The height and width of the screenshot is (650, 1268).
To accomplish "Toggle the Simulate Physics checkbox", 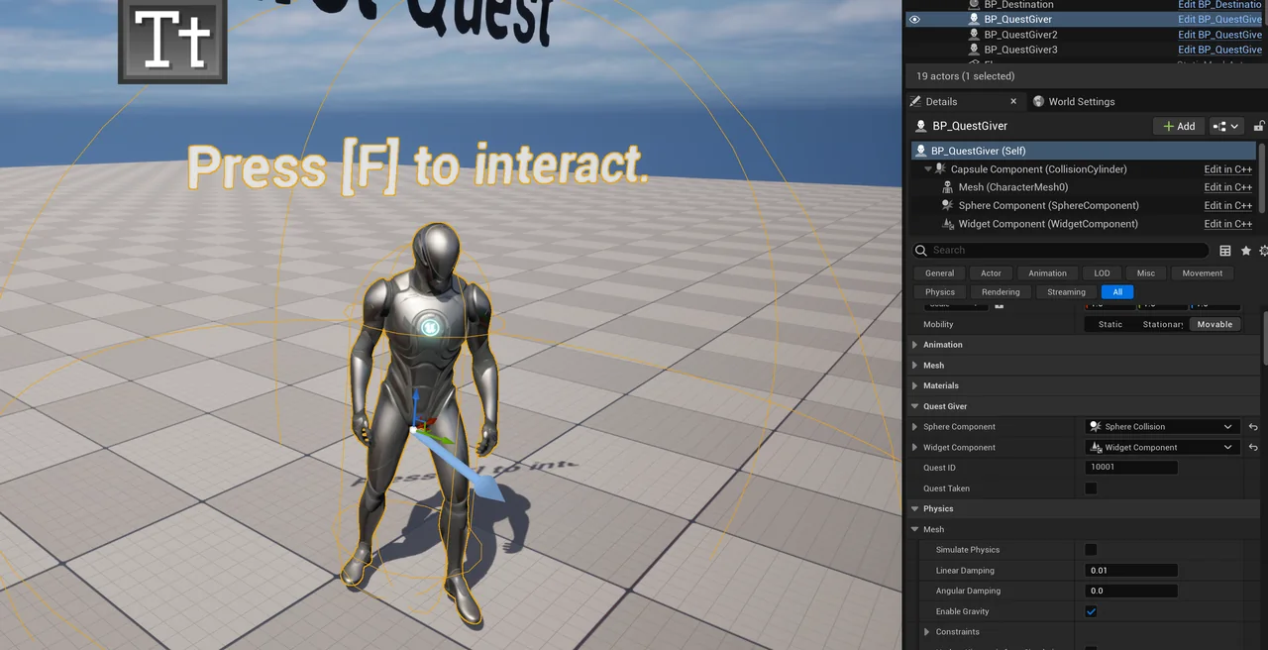I will click(1091, 550).
